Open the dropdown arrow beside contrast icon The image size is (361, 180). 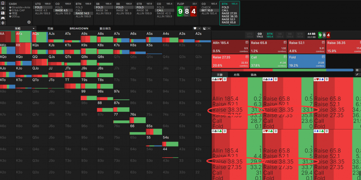click(209, 28)
